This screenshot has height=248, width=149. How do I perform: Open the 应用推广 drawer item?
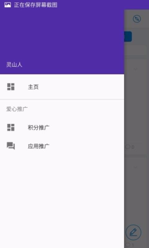click(62, 146)
